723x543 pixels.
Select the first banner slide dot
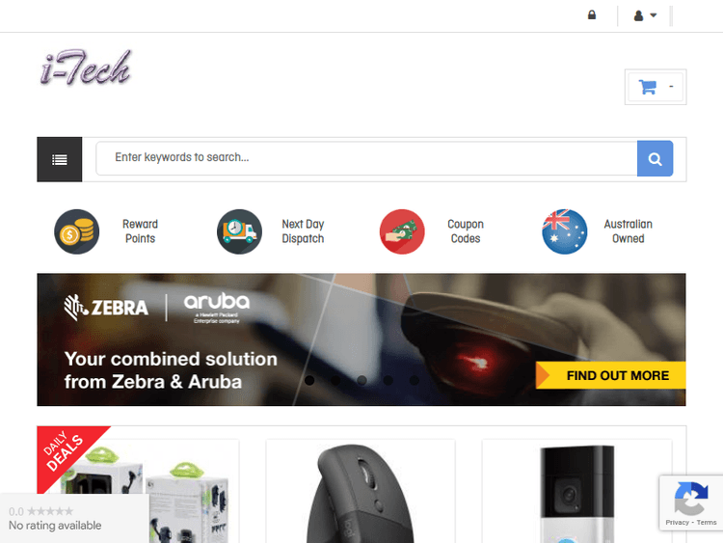(309, 380)
